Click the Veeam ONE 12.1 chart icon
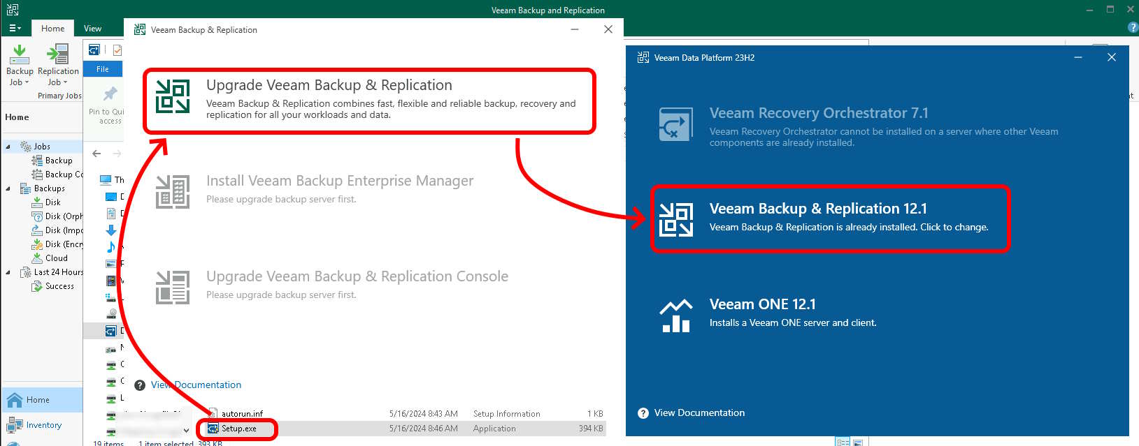Screen dimensions: 1139x446 click(675, 315)
